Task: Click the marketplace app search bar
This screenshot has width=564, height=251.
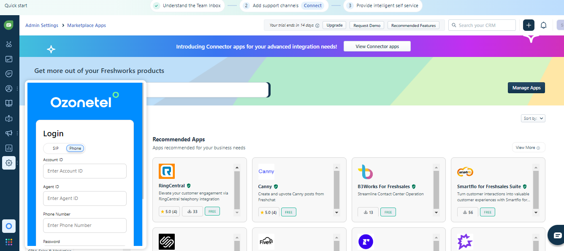Action: (x=208, y=90)
